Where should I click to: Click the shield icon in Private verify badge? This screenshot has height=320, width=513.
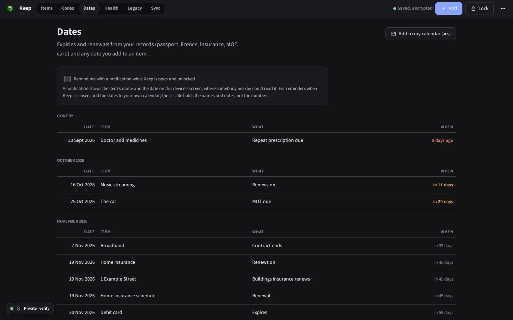pos(19,309)
